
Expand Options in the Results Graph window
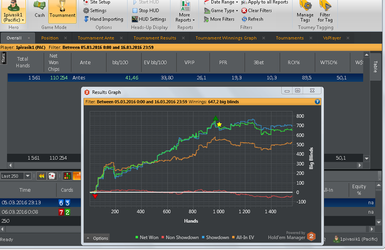[97, 238]
